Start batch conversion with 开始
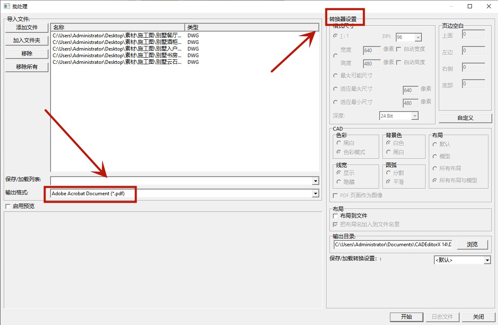Screen dimensions: 498x325 pyautogui.click(x=407, y=317)
